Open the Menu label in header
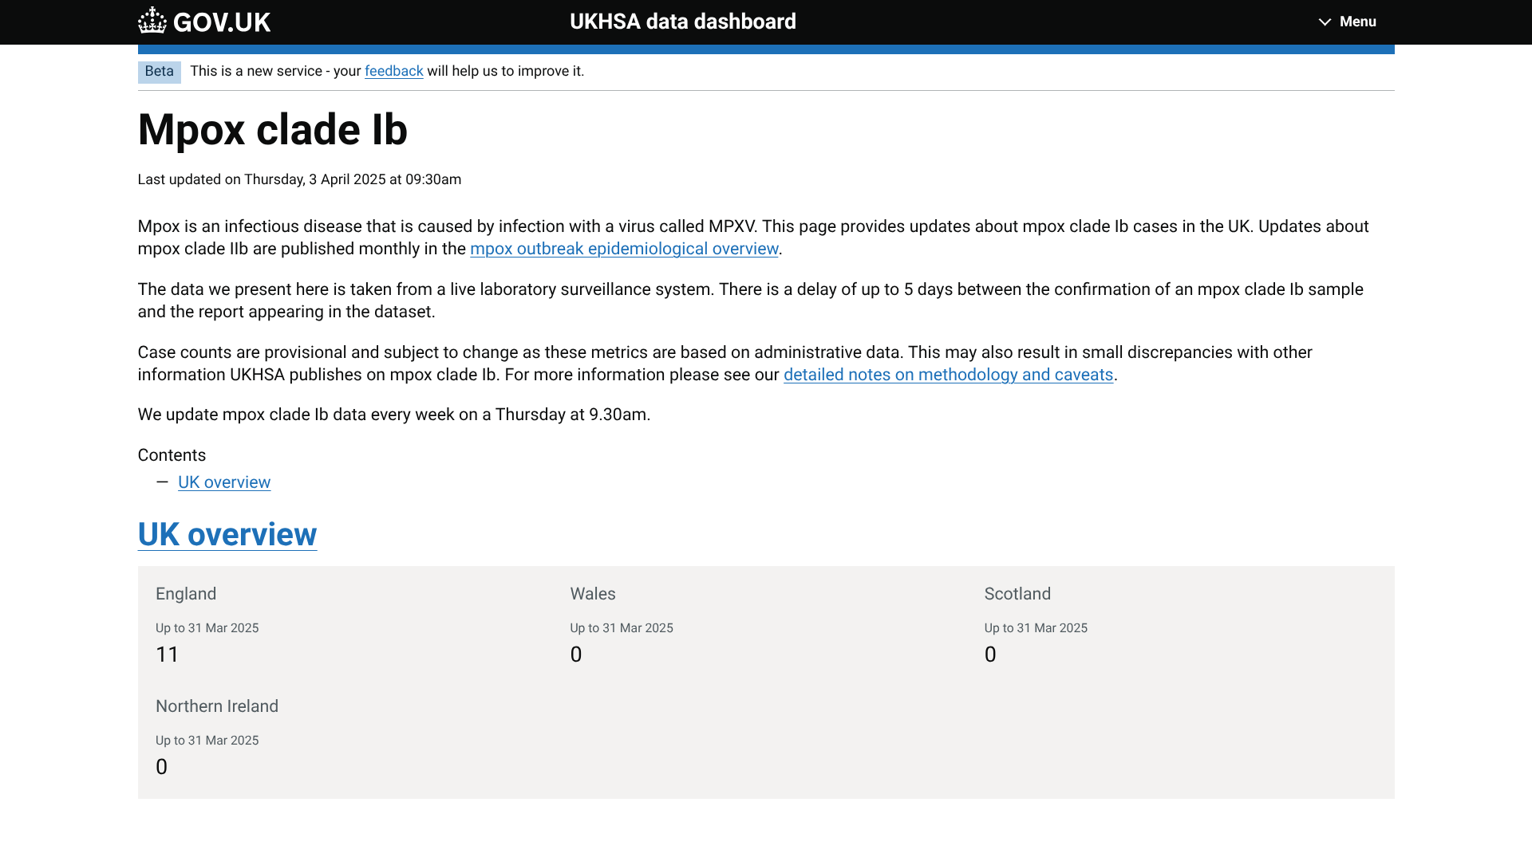Viewport: 1532px width, 861px height. (x=1357, y=22)
